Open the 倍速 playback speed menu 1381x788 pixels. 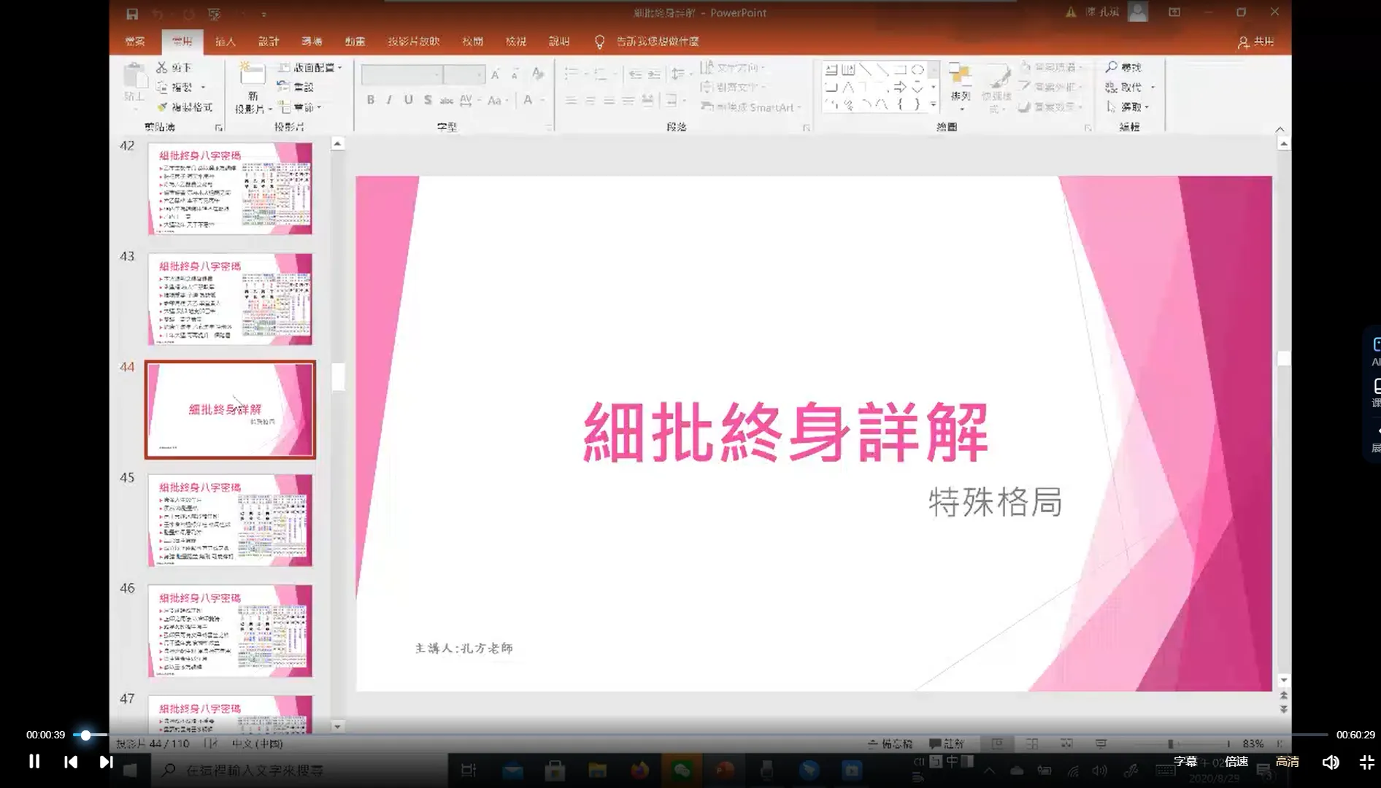[1236, 761]
